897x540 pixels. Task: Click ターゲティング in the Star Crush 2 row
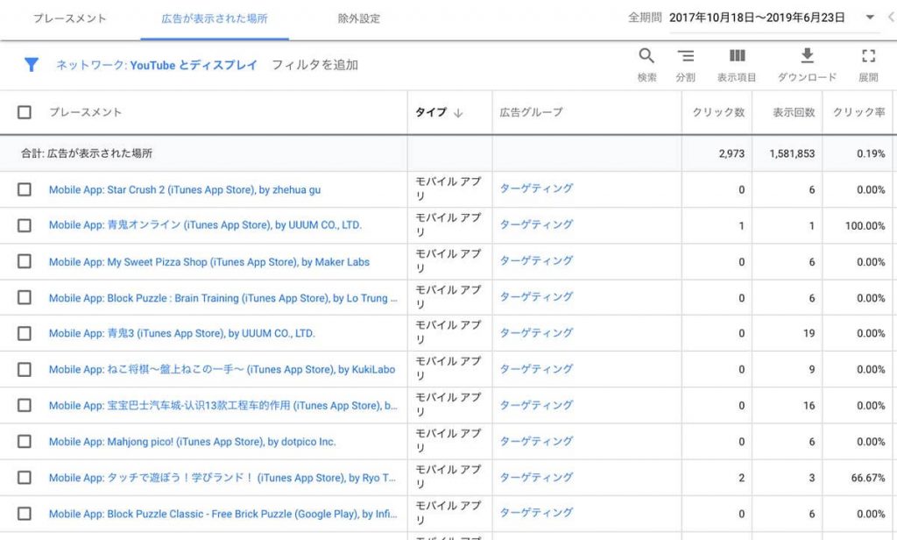[x=536, y=188]
